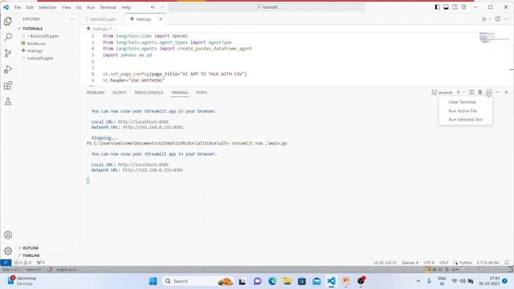Open the terminal panel Views and More Actions
Screen dimensions: 514x289
click(489, 92)
